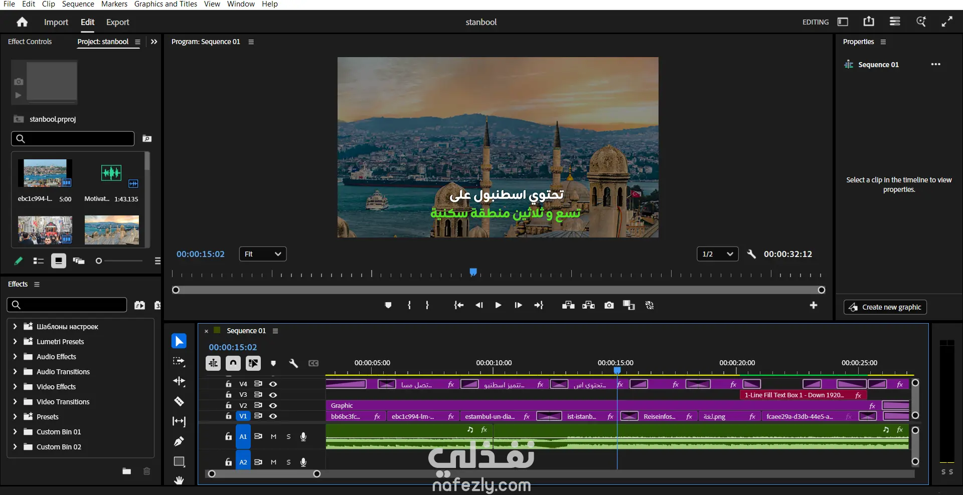Open the Fit zoom level dropdown
Viewport: 963px width, 495px height.
tap(263, 254)
